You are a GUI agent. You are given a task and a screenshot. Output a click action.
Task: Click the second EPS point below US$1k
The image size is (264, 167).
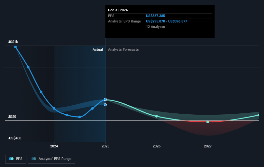coord(28,67)
